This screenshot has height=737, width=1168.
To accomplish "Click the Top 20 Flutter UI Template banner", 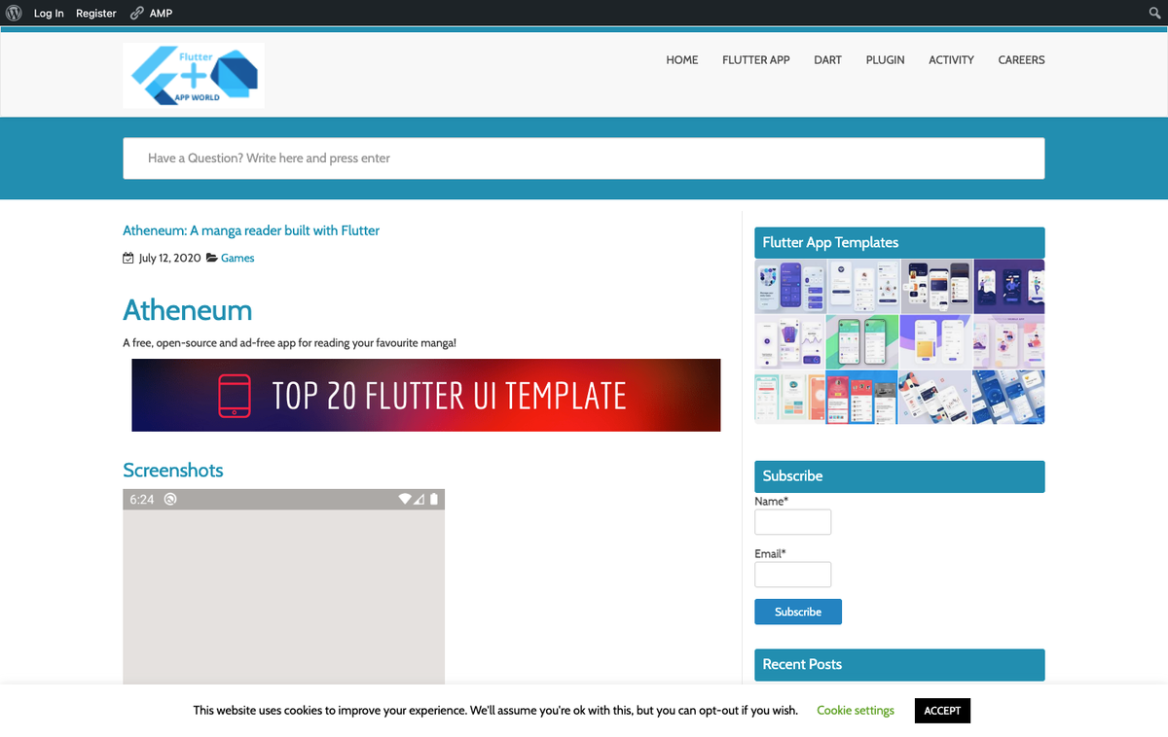I will [426, 395].
